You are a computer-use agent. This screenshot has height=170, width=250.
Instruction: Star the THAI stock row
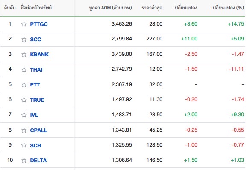[24, 69]
